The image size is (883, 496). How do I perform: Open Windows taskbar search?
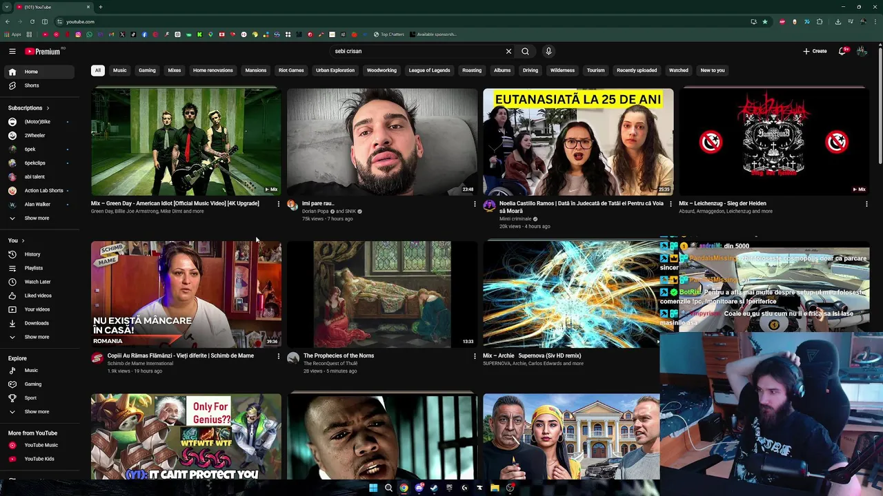click(388, 488)
